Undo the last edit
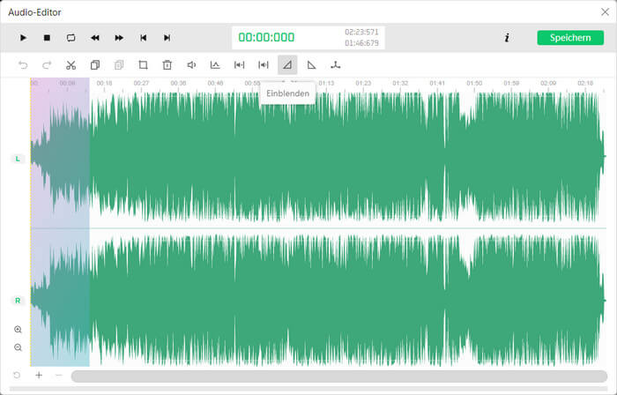The image size is (617, 395). [23, 65]
